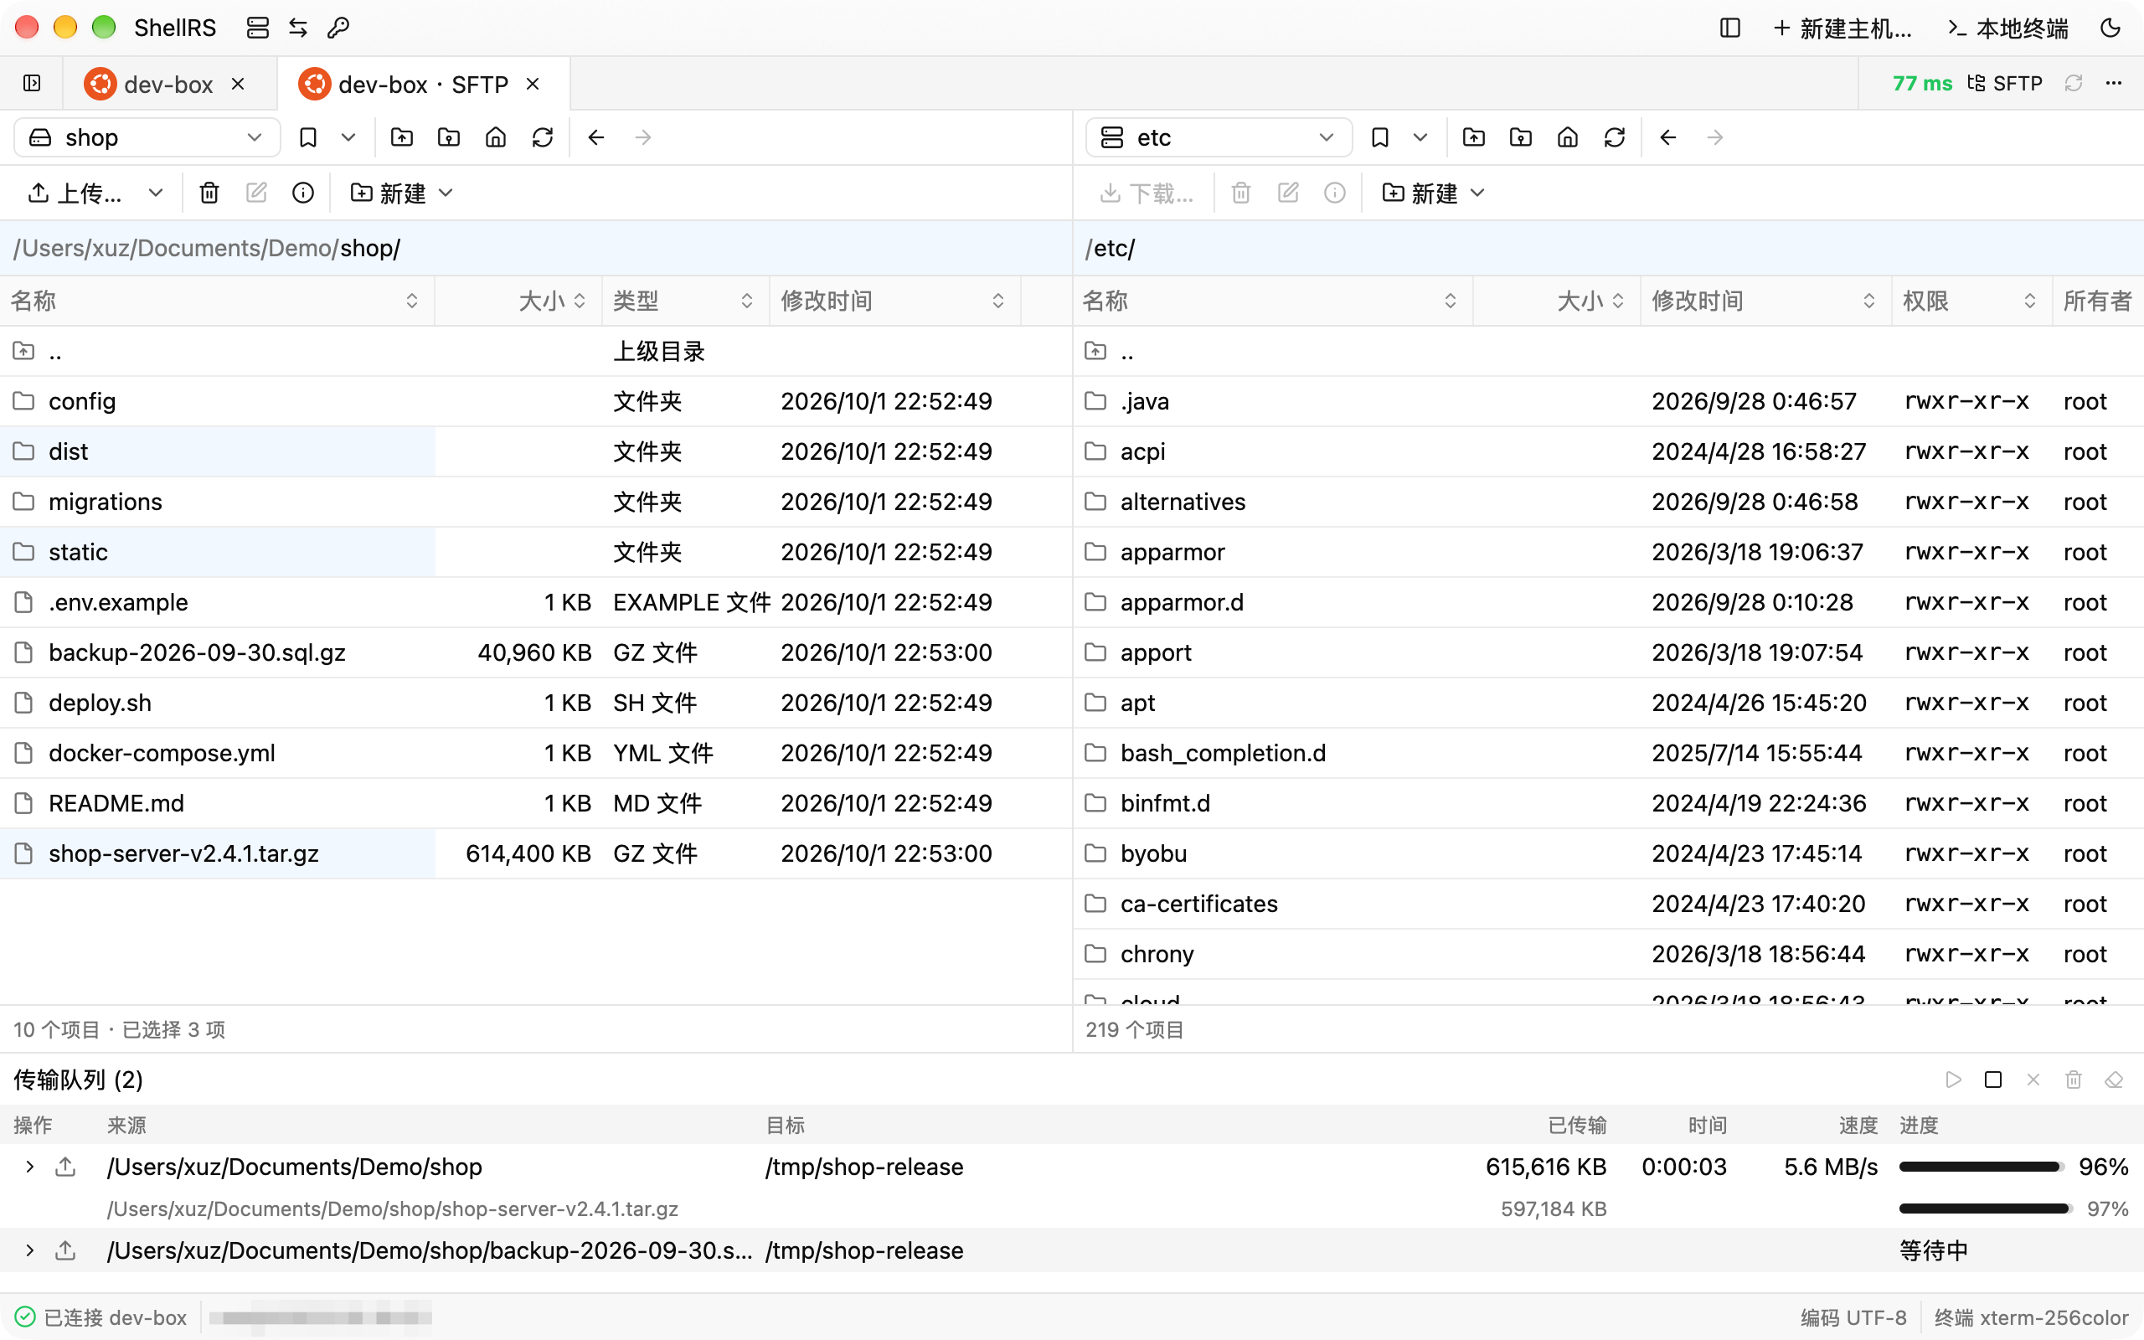Screen dimensions: 2144x1340
Task: Navigate back in the local pane
Action: (596, 137)
